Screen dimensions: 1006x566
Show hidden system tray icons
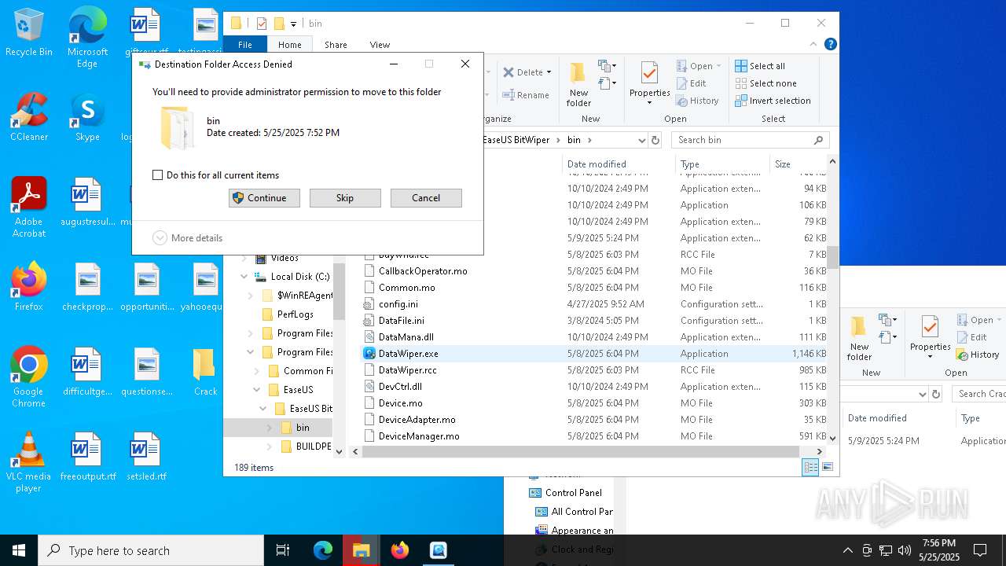(x=847, y=550)
